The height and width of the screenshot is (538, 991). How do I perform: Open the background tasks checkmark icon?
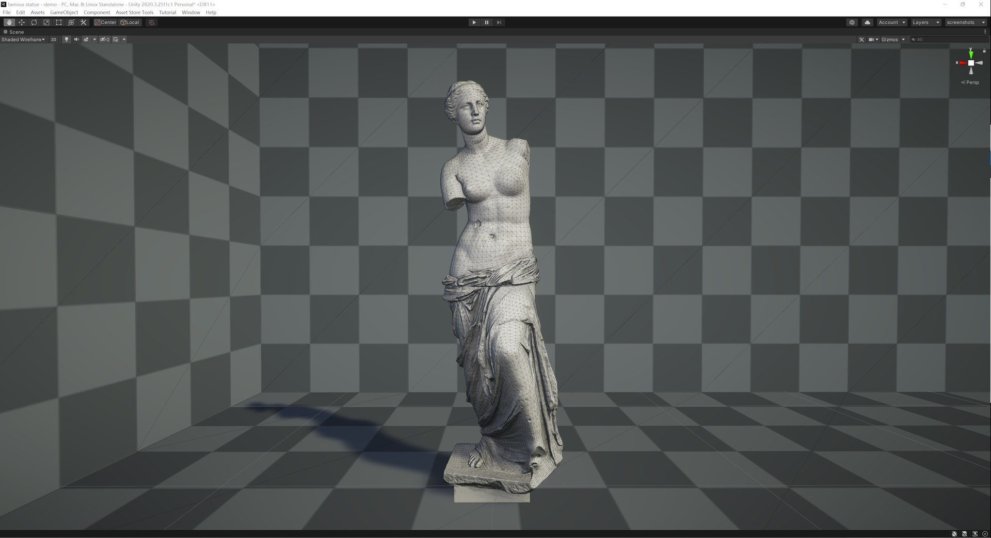point(985,534)
